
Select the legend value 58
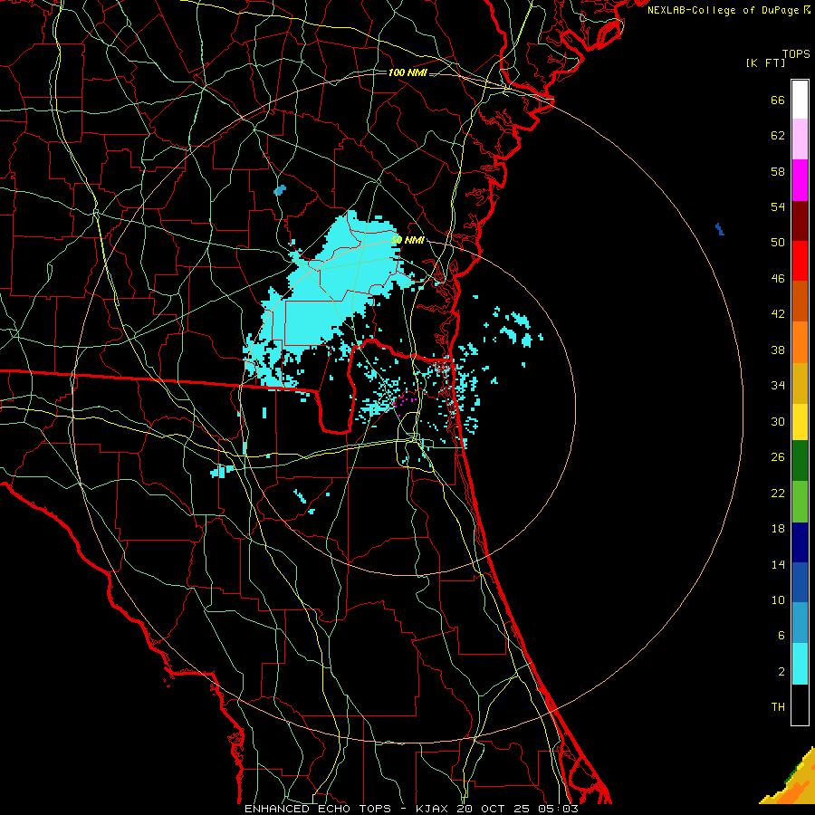click(778, 171)
